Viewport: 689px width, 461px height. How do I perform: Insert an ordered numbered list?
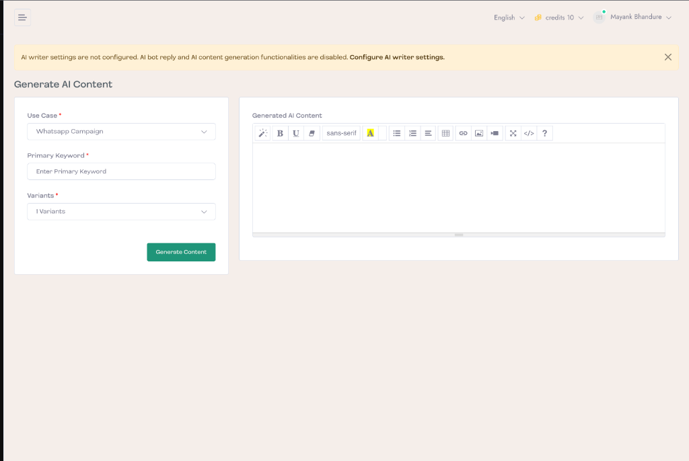coord(412,133)
